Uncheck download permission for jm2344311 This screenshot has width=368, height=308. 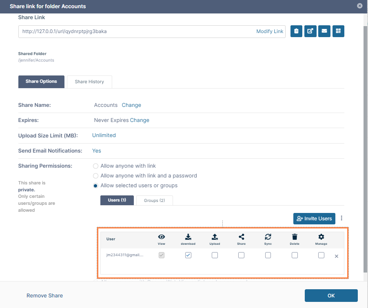(188, 255)
